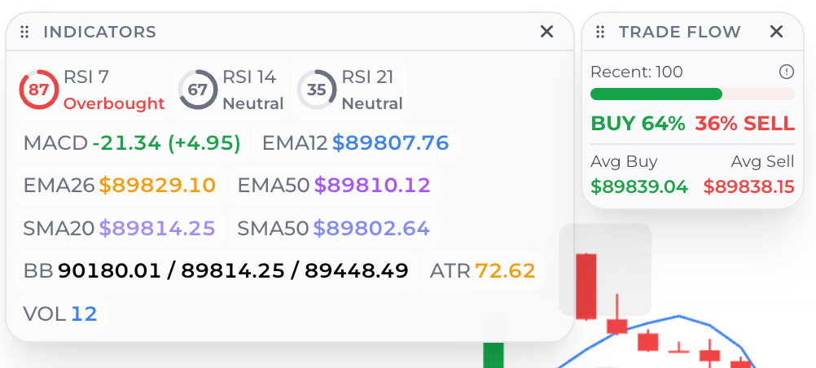Screen dimensions: 816x368
Task: Click the RSI 21 gauge showing 35
Action: point(317,90)
